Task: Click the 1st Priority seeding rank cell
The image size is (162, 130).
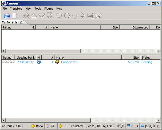Action: point(26,62)
